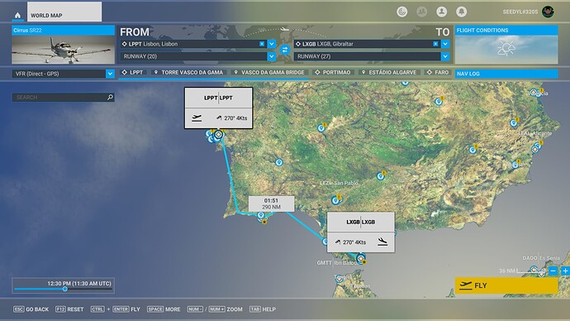Select the Cirrus SR22 aircraft thumbnail

64,50
